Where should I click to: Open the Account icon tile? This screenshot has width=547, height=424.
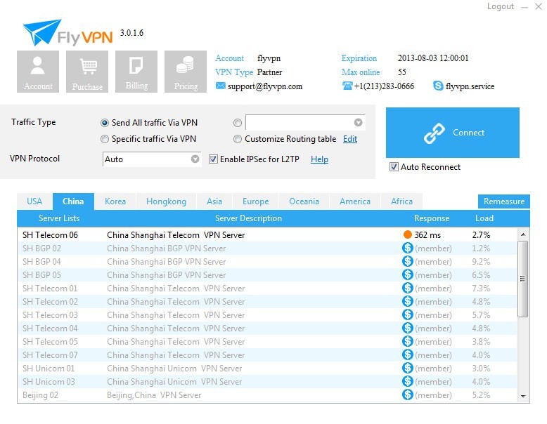pos(38,72)
